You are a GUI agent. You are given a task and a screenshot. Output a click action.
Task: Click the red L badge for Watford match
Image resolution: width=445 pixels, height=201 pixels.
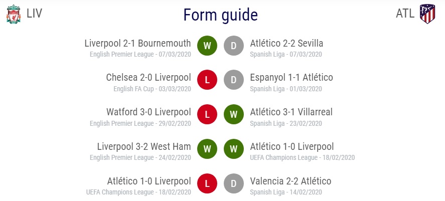(x=207, y=114)
